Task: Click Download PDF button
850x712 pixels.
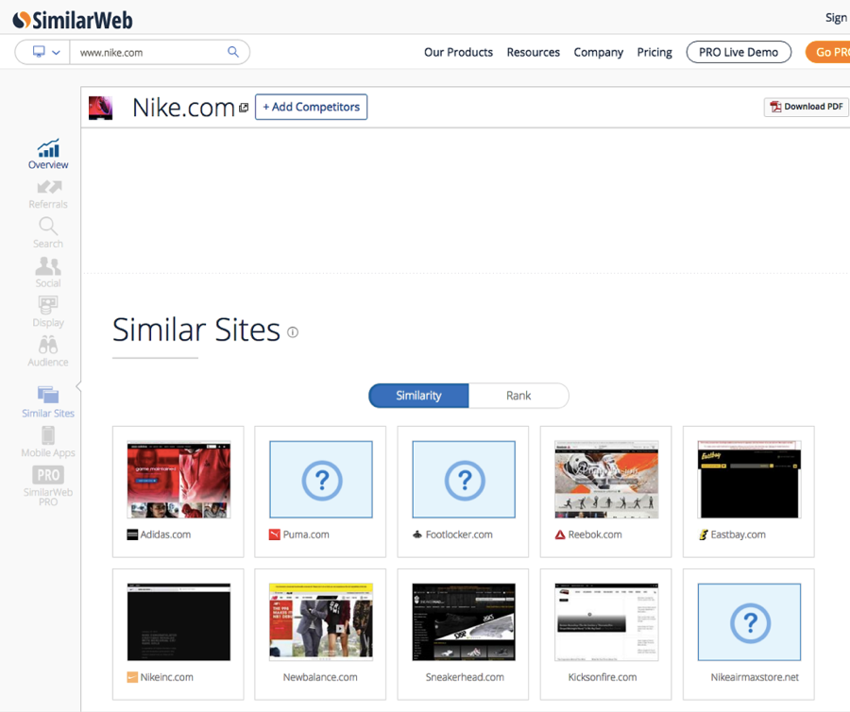Action: [807, 107]
